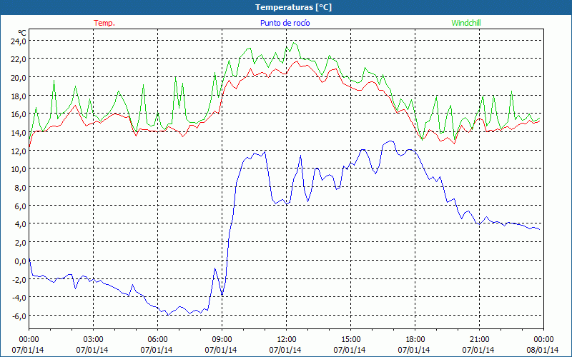
Task: Click the °C unit label on the axis
Action: click(22, 33)
